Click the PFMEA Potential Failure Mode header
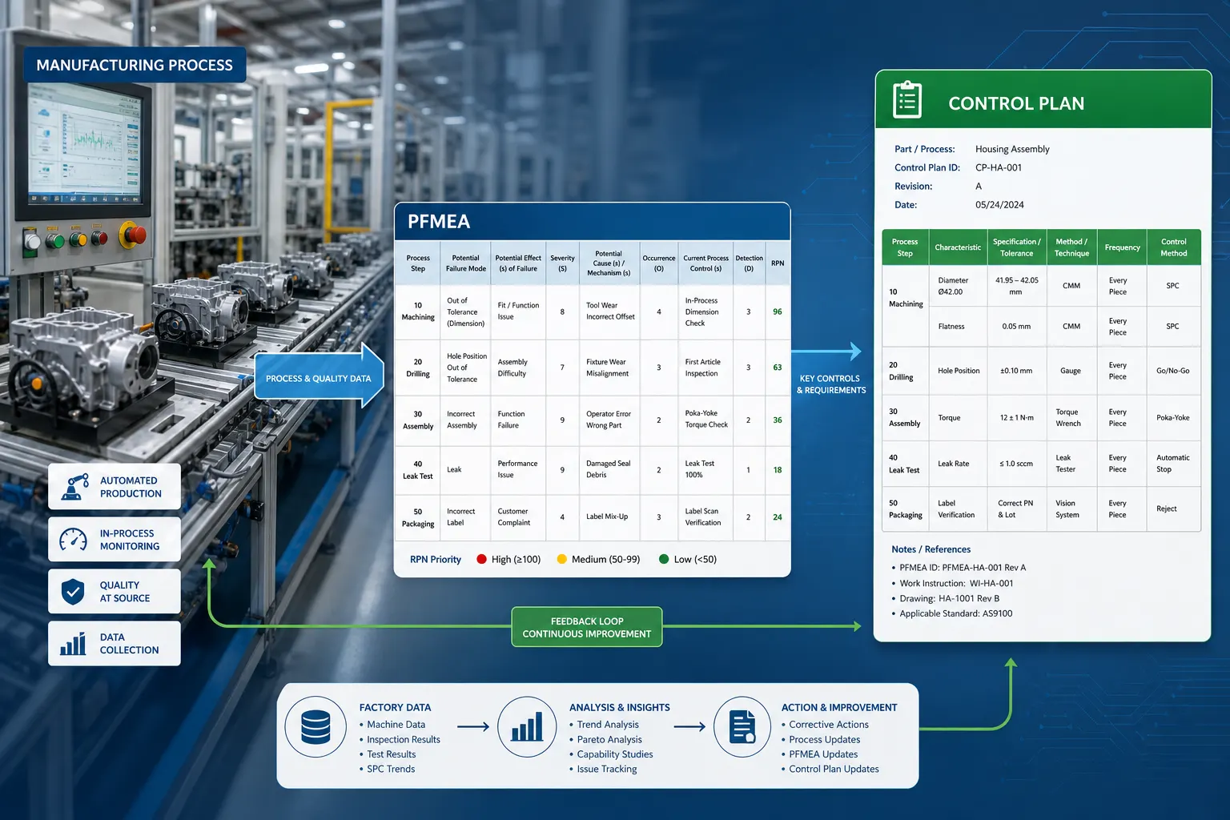The height and width of the screenshot is (820, 1230). 466,263
